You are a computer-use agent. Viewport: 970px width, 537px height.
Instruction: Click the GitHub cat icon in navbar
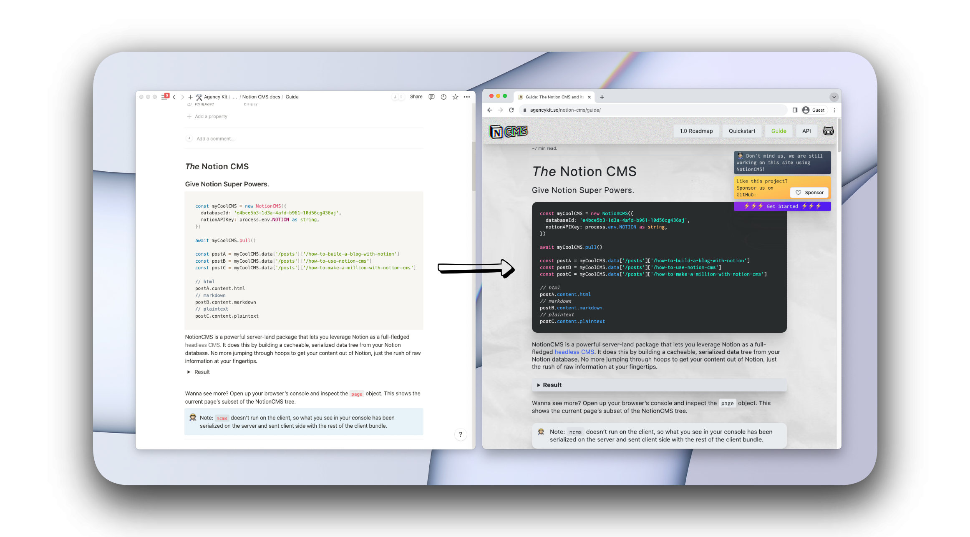(x=828, y=131)
